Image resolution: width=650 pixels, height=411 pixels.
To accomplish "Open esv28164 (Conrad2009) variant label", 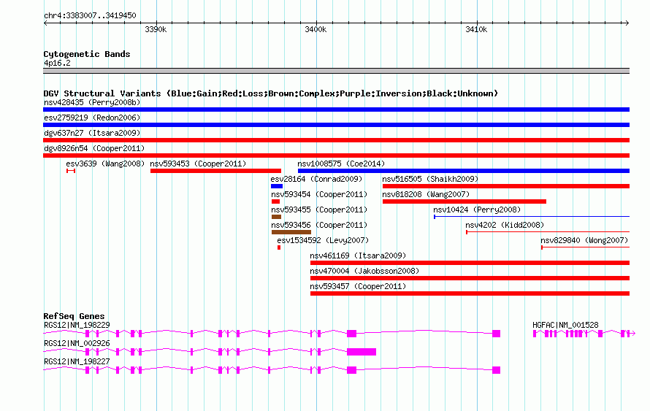I will (x=316, y=179).
